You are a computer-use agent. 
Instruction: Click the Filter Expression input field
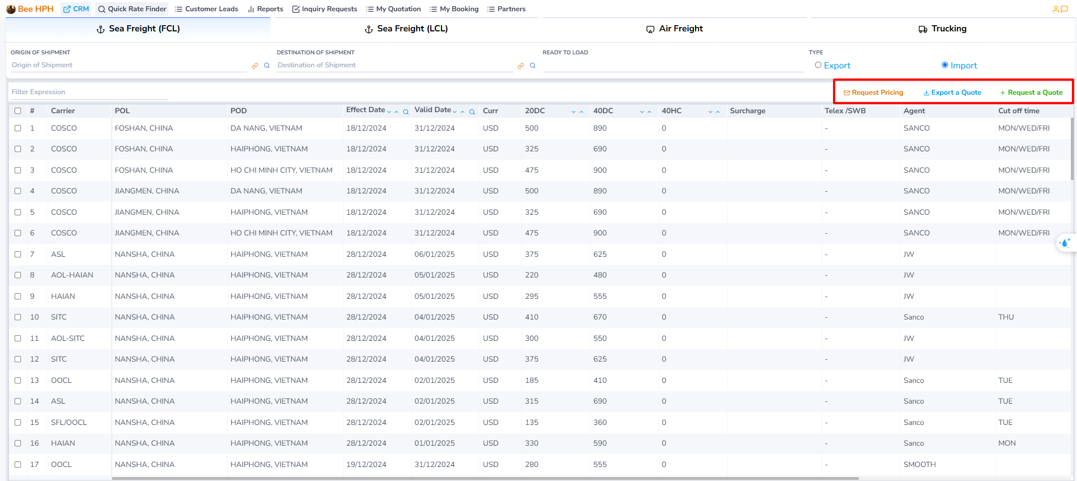[x=89, y=92]
